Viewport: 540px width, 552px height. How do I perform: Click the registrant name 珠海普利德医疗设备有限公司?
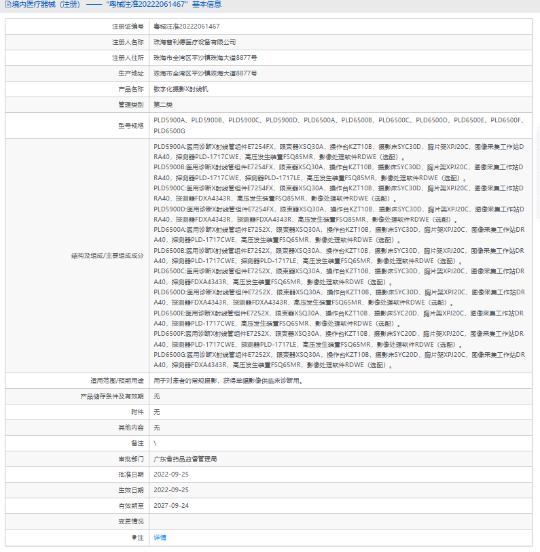click(x=194, y=42)
